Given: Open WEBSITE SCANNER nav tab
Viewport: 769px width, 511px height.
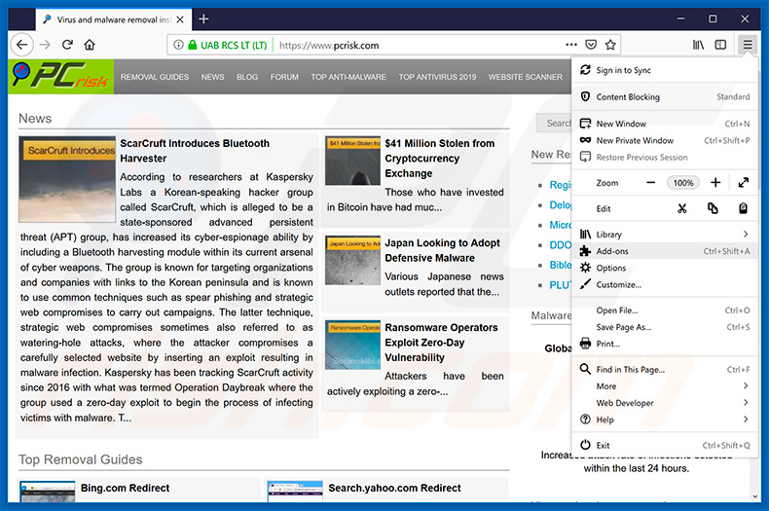Looking at the screenshot, I should [x=526, y=77].
